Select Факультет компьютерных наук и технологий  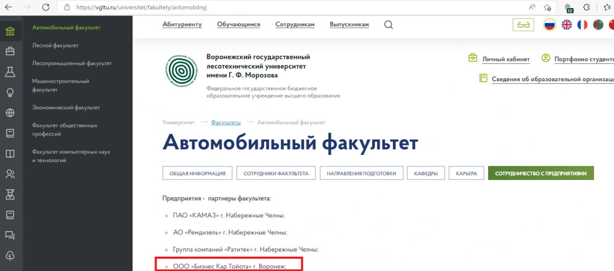click(71, 156)
